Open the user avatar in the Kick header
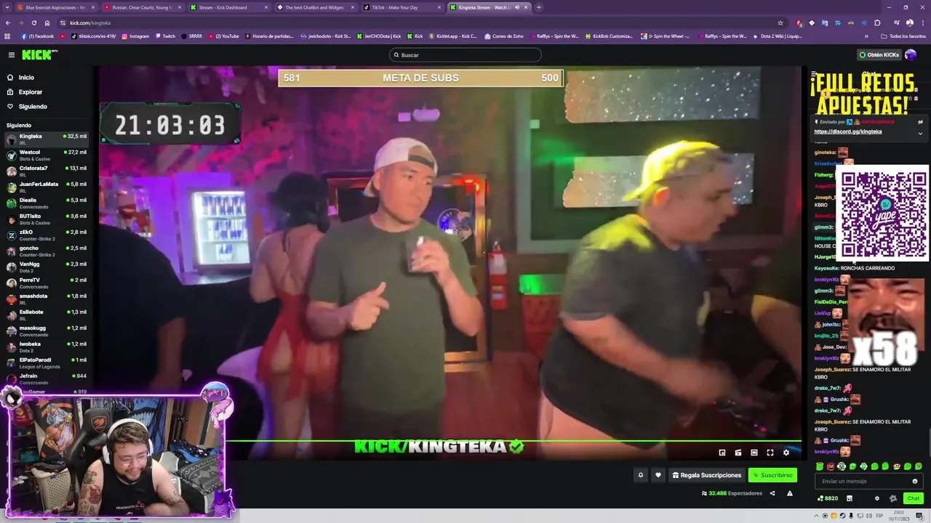The width and height of the screenshot is (931, 523). click(910, 54)
